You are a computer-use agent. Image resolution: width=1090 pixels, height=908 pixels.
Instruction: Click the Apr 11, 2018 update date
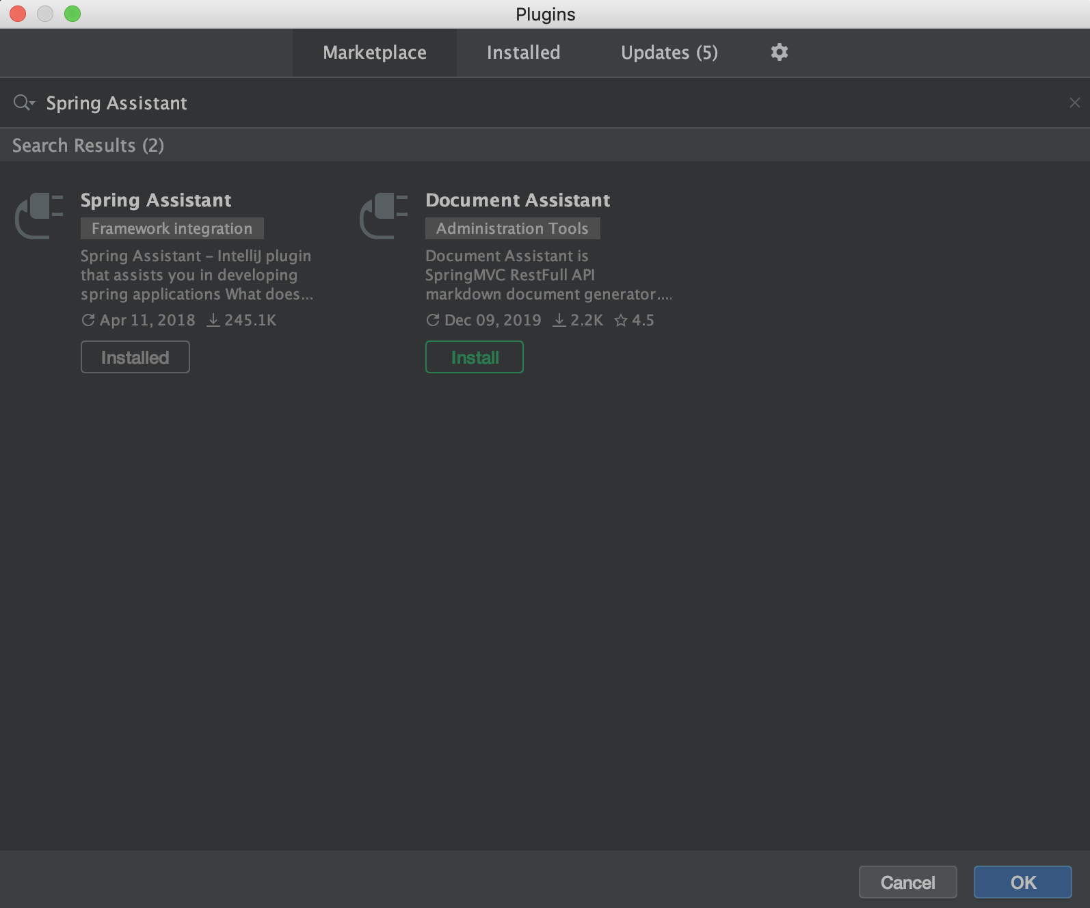point(148,320)
